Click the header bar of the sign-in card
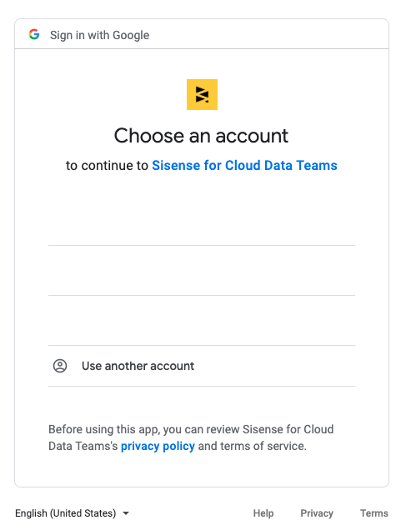401x530 pixels. [202, 34]
